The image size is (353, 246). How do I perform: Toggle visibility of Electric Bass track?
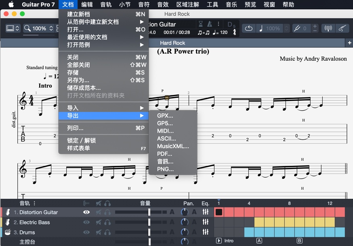coord(86,222)
